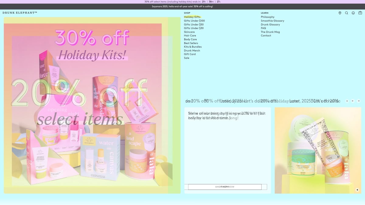This screenshot has width=365, height=205.
Task: Open Best Sellers from Shop menu
Action: point(191,43)
